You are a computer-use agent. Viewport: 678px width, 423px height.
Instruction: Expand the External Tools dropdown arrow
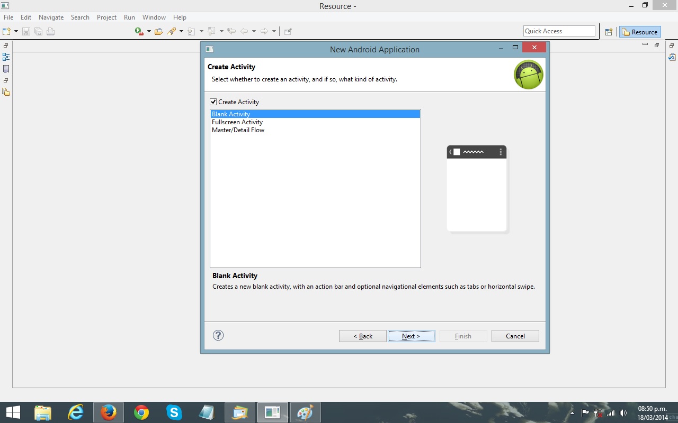[149, 31]
